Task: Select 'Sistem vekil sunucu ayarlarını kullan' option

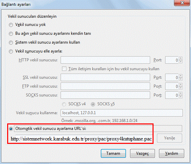Action: point(11,43)
